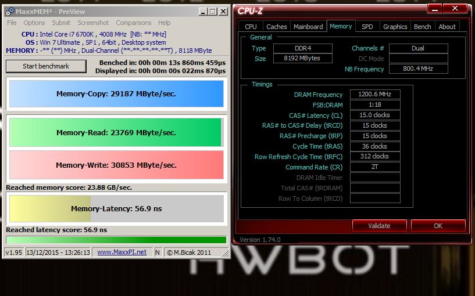Click the Memory-Write result bar
The height and width of the screenshot is (296, 475).
(x=116, y=165)
